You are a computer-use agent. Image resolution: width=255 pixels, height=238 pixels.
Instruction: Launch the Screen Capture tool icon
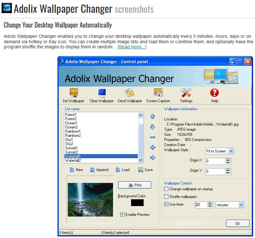pyautogui.click(x=158, y=92)
